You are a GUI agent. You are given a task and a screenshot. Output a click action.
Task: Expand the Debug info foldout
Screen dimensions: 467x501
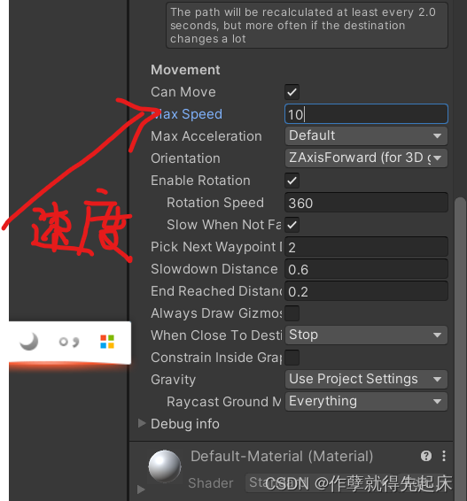(142, 423)
